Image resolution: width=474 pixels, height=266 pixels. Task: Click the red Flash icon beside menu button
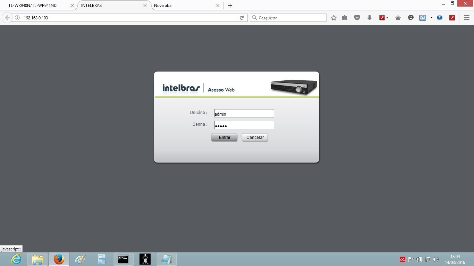pyautogui.click(x=452, y=18)
